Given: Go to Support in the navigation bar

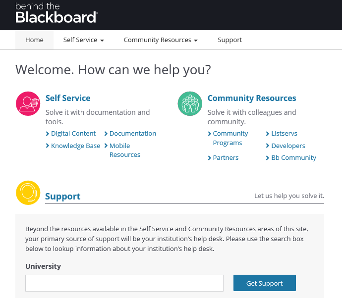Looking at the screenshot, I should point(229,40).
